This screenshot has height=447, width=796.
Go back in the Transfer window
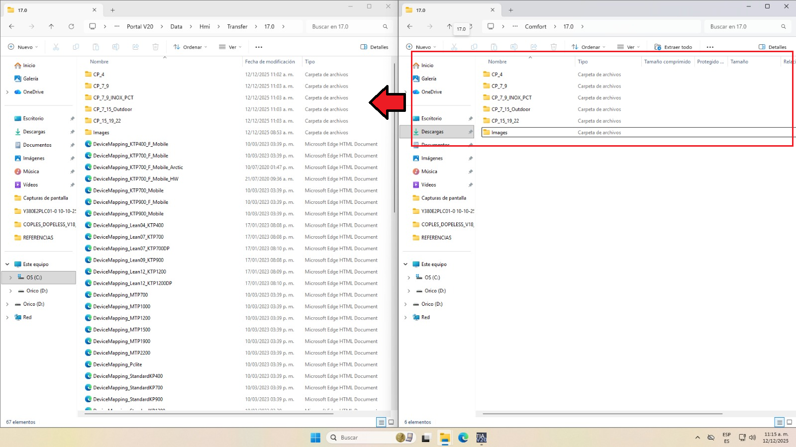click(12, 26)
